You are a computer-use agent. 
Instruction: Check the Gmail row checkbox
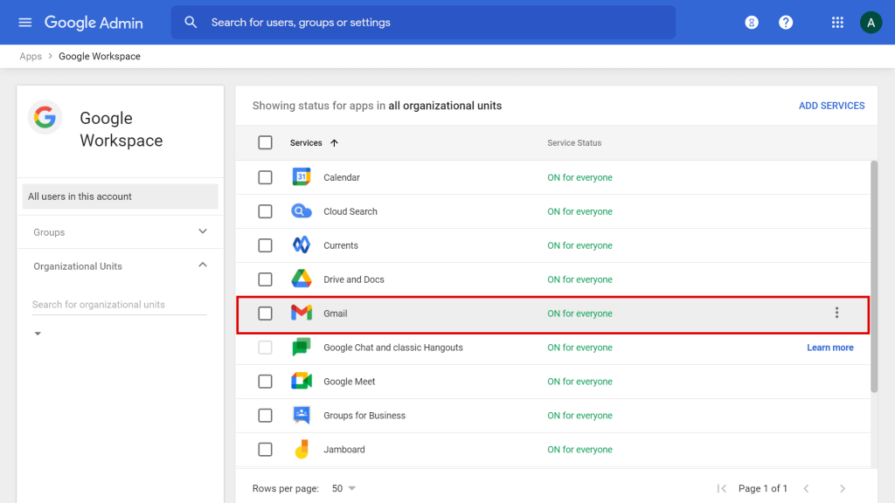[x=265, y=314]
